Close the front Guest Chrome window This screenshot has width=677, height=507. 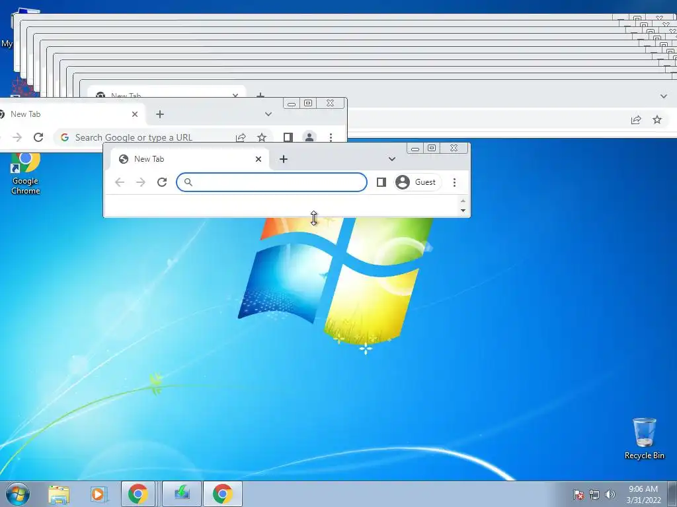tap(454, 149)
